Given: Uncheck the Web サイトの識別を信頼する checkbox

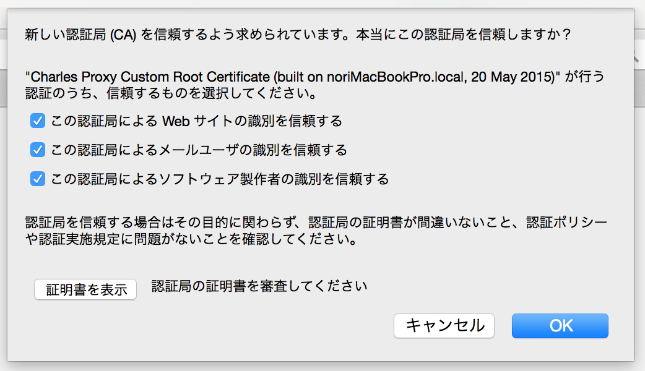Looking at the screenshot, I should [x=37, y=121].
